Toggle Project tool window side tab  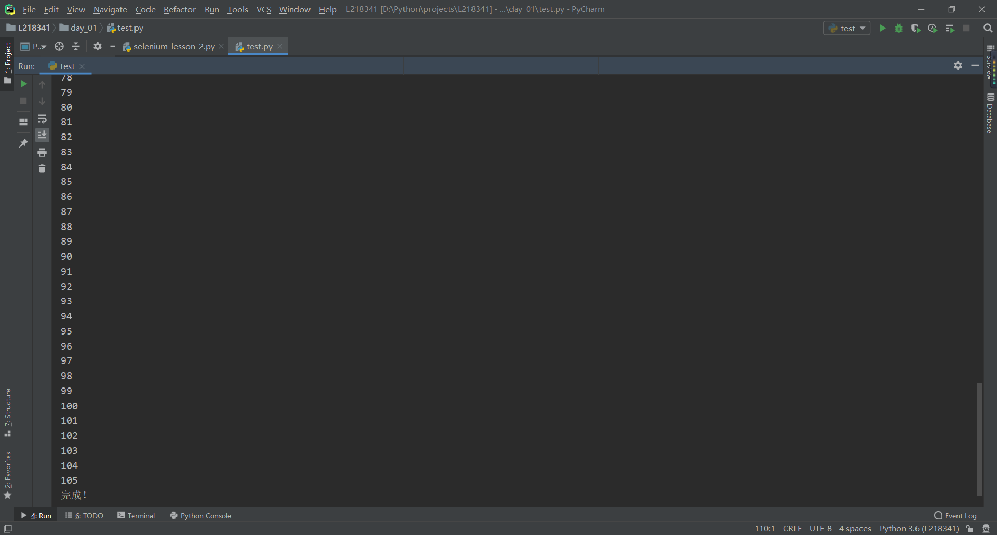[x=7, y=62]
